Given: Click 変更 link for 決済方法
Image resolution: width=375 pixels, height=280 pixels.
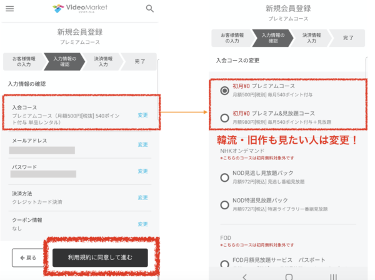Looking at the screenshot, I should tap(142, 197).
